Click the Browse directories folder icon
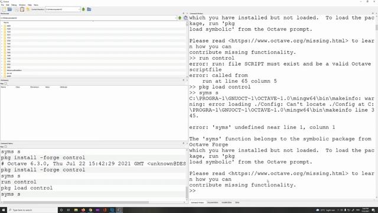This screenshot has width=378, height=213. [89, 9]
